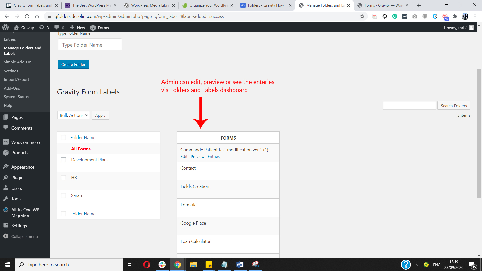Check the Sarah folder checkbox
This screenshot has height=271, width=482.
pos(63,195)
